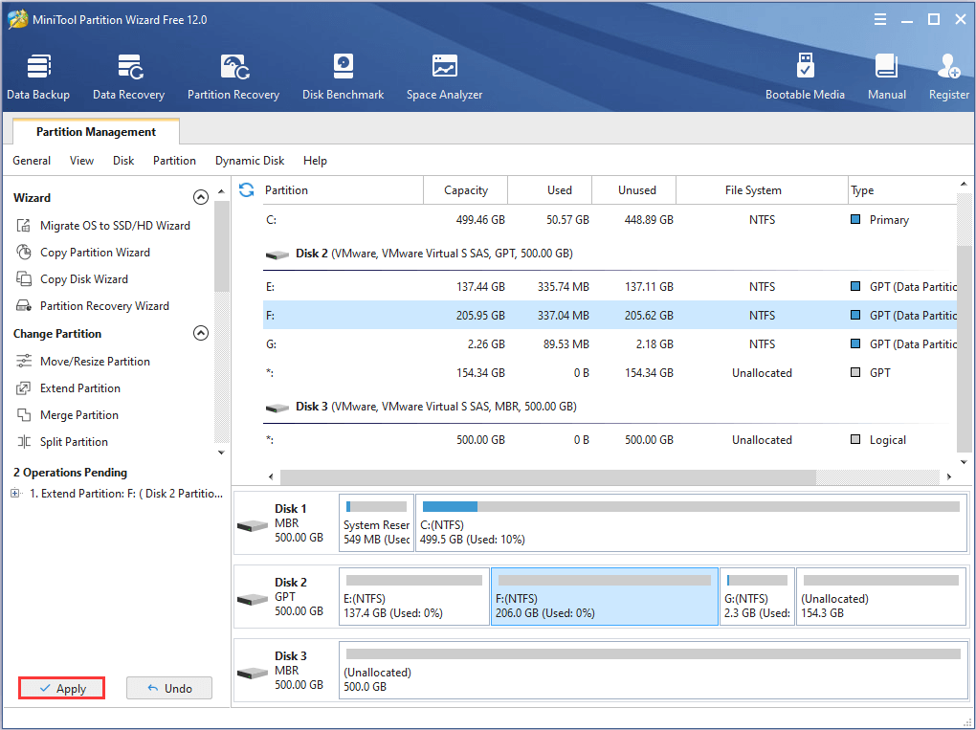
Task: Choose Merge Partition
Action: [67, 414]
